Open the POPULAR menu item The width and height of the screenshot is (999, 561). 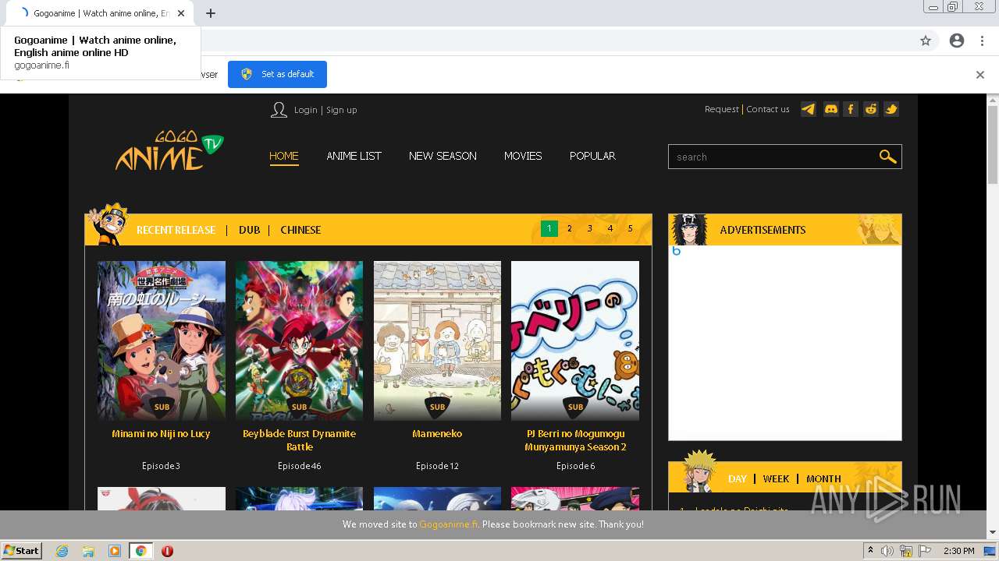pos(592,156)
